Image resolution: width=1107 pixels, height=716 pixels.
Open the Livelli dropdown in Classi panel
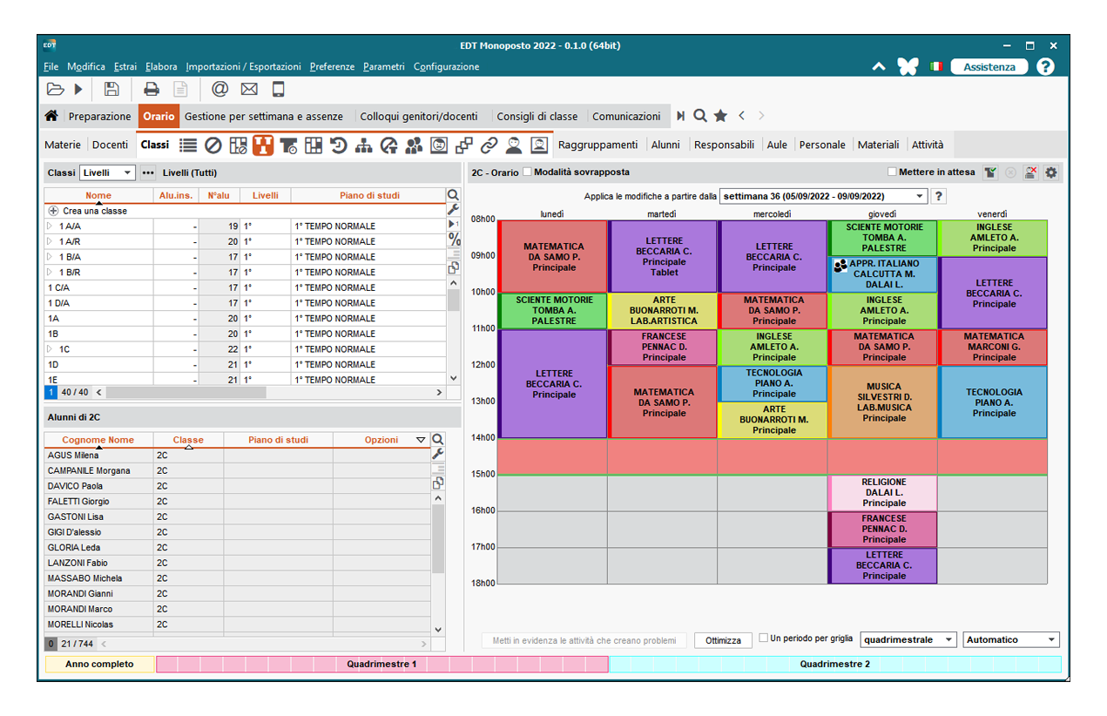tap(108, 172)
